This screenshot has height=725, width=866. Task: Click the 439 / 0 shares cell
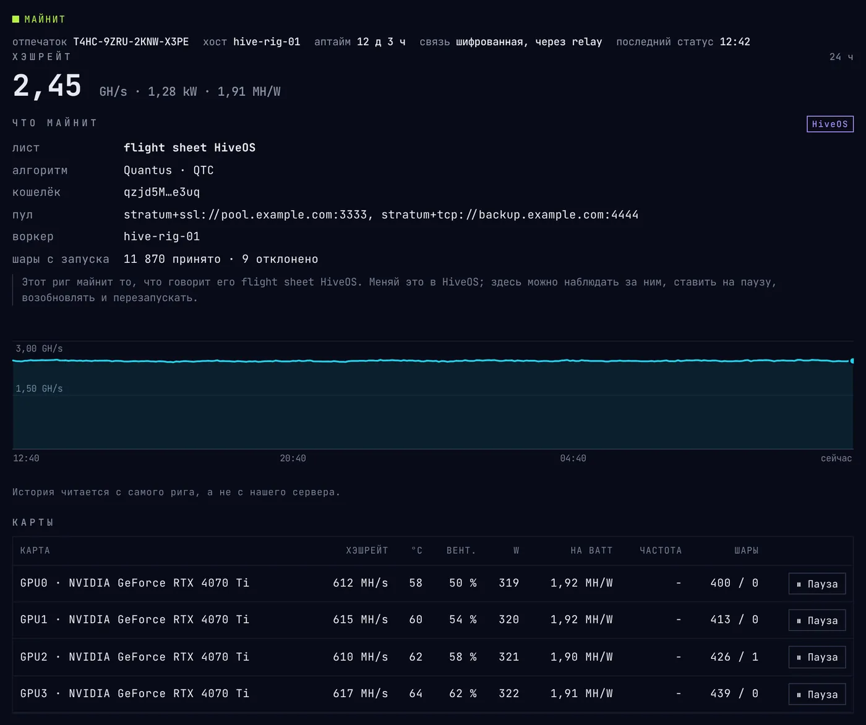pyautogui.click(x=734, y=693)
